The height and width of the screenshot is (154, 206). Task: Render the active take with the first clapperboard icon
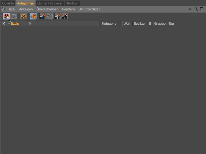tap(43, 16)
